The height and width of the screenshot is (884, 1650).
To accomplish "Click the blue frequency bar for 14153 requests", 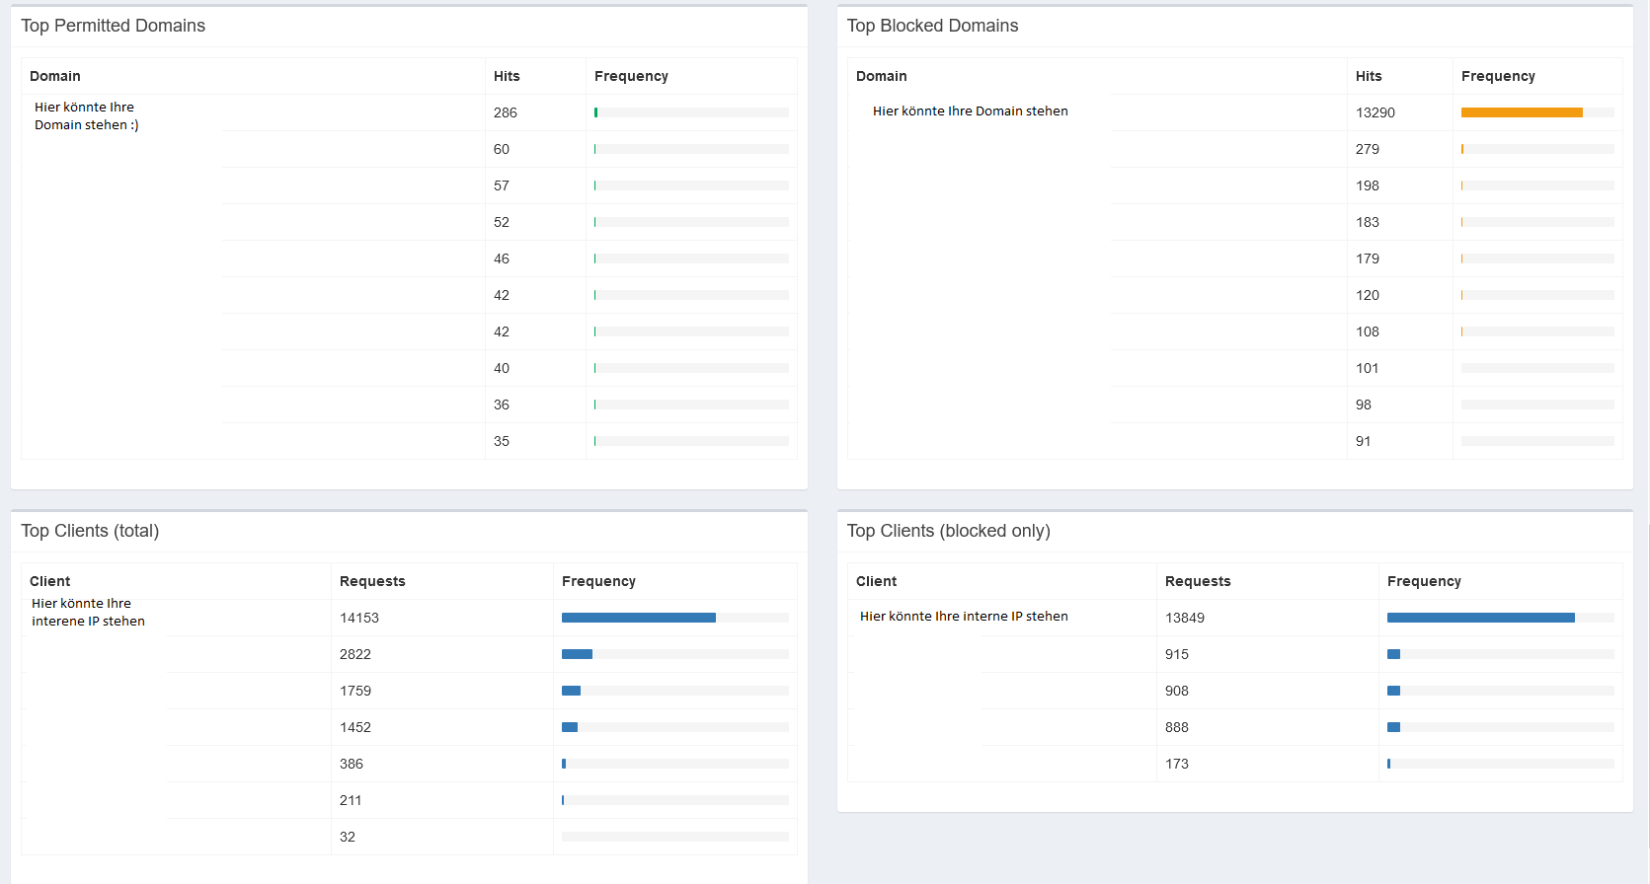I will pyautogui.click(x=638, y=618).
